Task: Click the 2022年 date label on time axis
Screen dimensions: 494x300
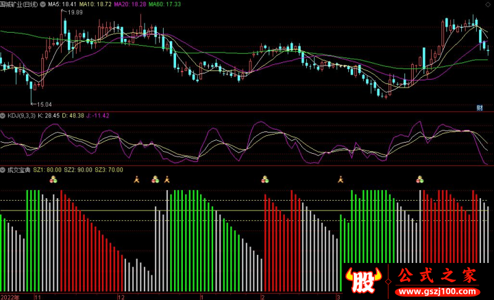Action: 10,297
